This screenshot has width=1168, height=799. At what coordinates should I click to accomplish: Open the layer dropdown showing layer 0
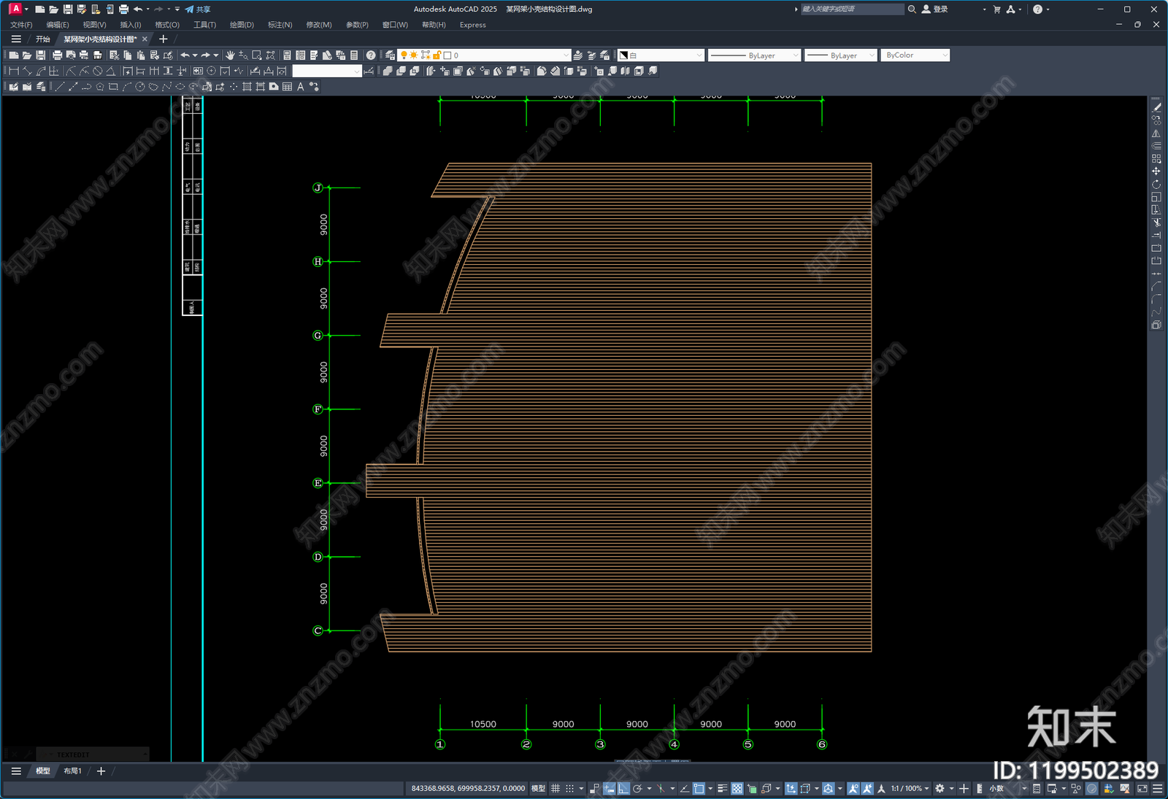[484, 55]
